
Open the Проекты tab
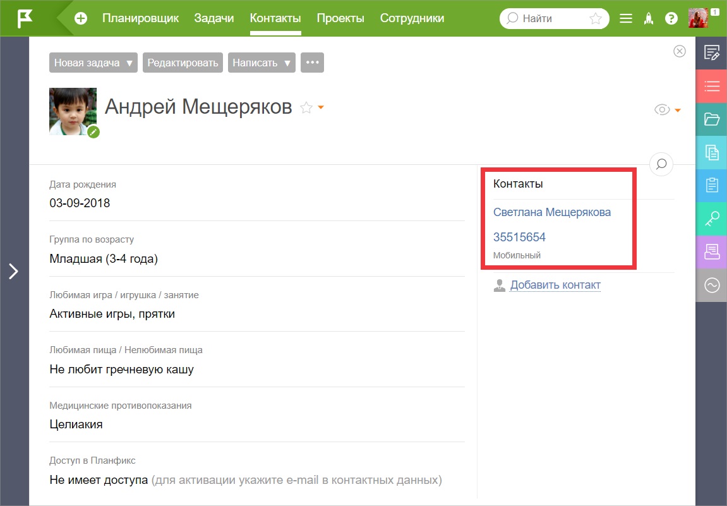340,18
